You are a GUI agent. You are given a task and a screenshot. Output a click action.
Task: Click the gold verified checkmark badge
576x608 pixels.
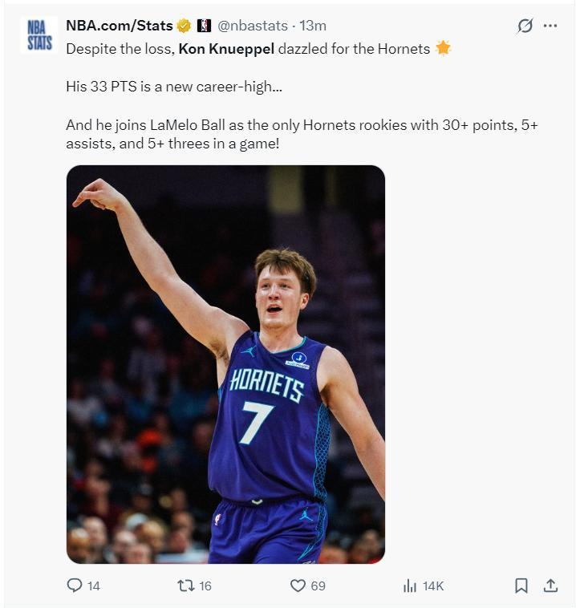pyautogui.click(x=184, y=26)
